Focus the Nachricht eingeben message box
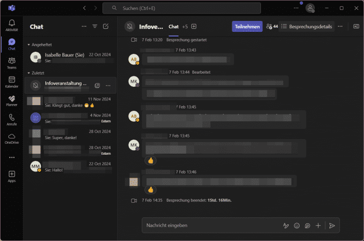 [x=212, y=225]
